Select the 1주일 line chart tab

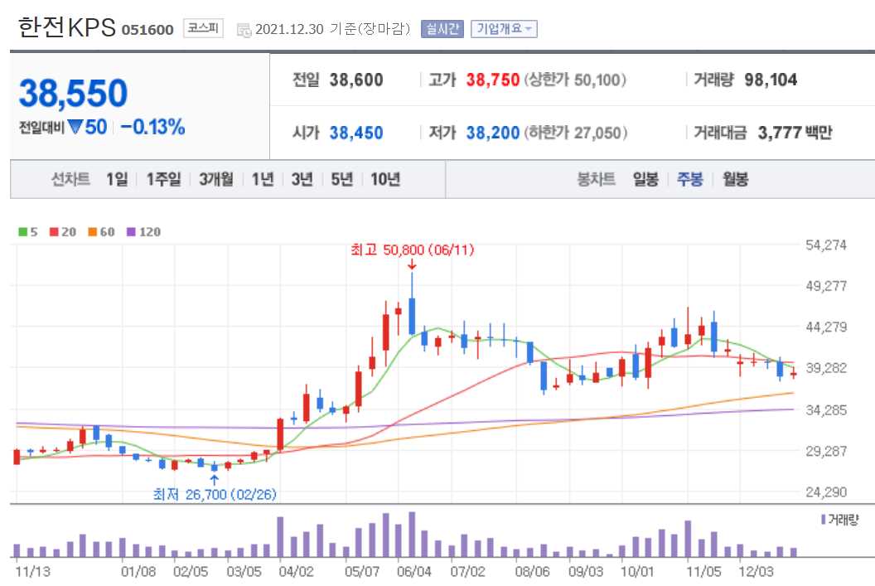coord(163,179)
